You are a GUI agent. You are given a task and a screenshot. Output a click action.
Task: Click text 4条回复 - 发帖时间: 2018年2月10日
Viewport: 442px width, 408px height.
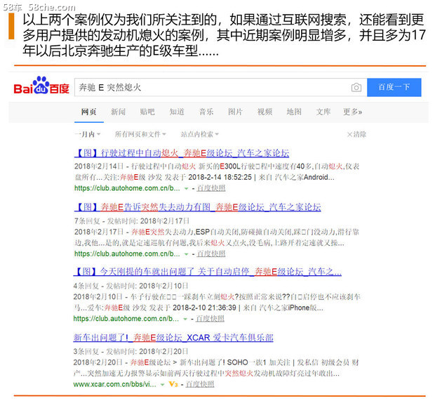(130, 286)
